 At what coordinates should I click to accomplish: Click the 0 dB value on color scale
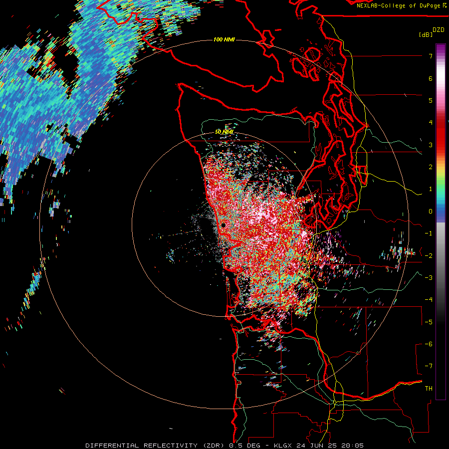pyautogui.click(x=431, y=212)
